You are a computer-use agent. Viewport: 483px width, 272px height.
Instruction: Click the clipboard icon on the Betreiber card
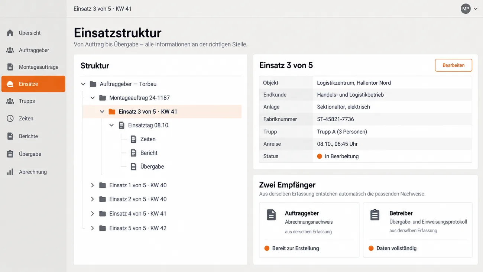coord(375,215)
